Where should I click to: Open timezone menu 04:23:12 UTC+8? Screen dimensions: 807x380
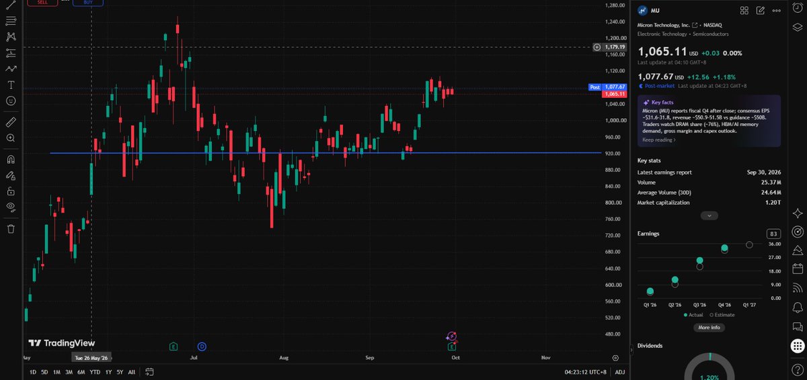pyautogui.click(x=586, y=372)
